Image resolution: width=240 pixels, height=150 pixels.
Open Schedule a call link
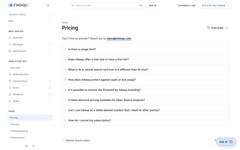coord(187,5)
